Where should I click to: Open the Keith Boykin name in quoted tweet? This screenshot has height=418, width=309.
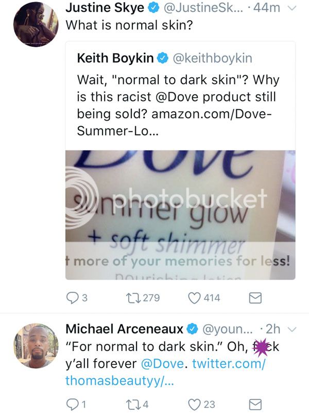pos(115,58)
